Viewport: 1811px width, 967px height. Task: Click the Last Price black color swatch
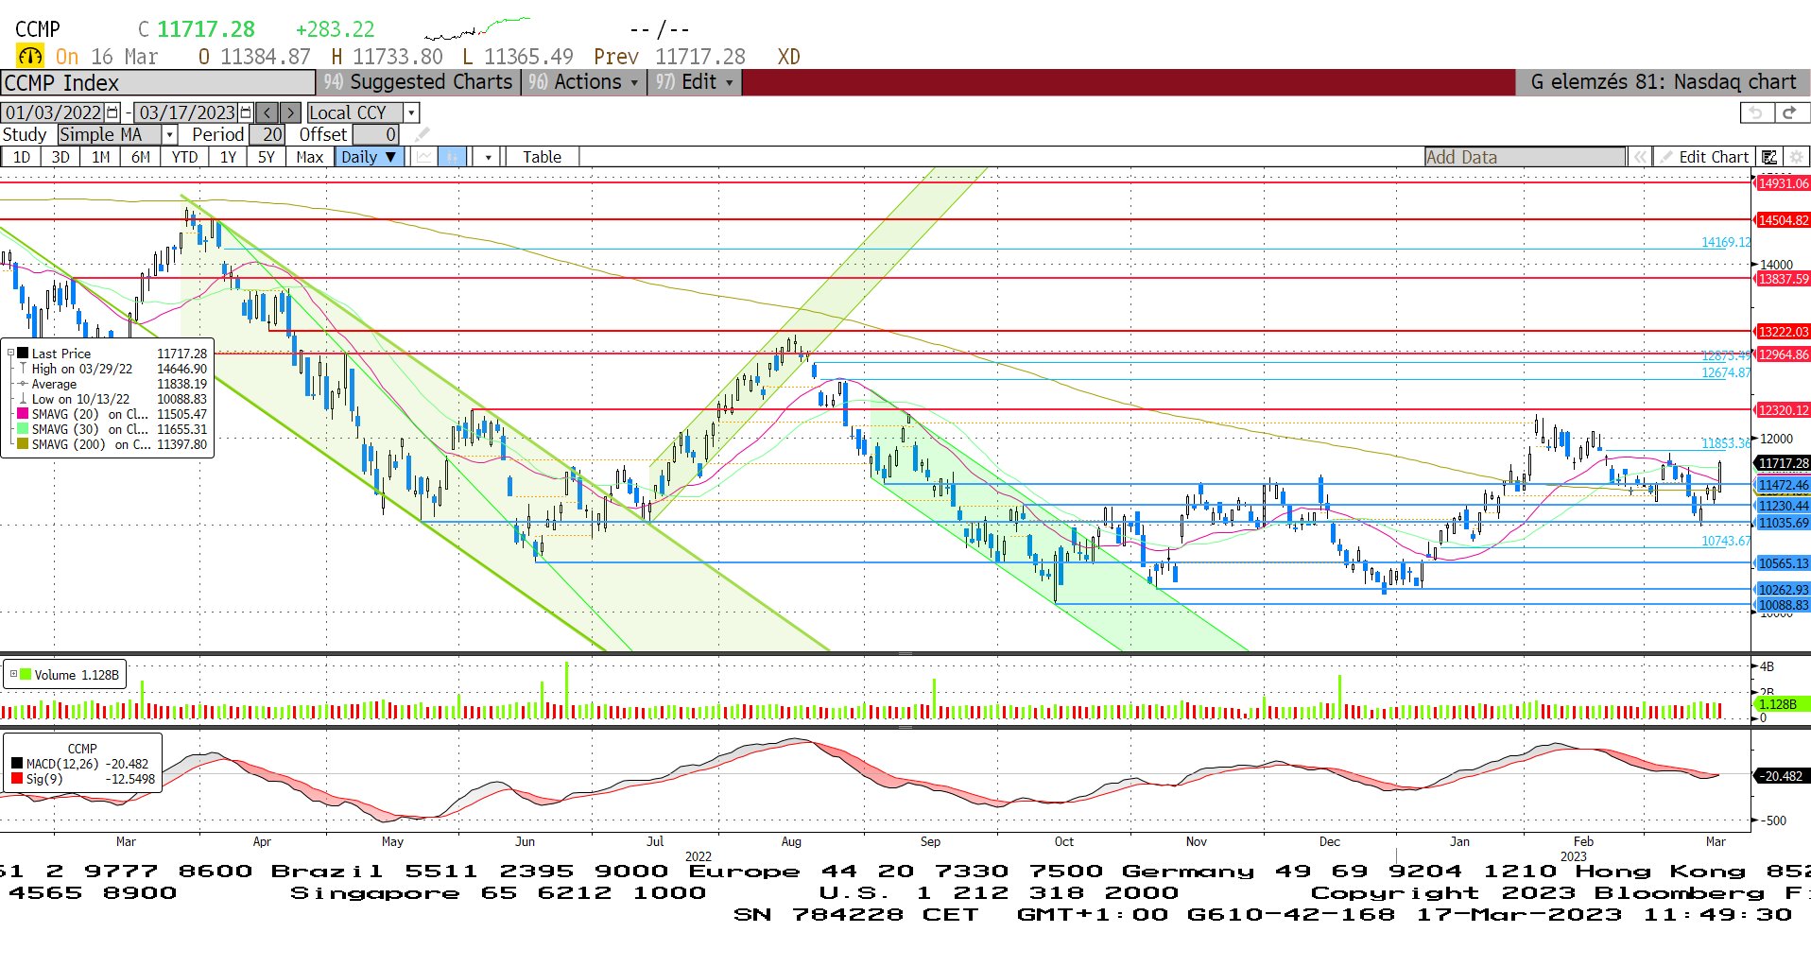[23, 354]
